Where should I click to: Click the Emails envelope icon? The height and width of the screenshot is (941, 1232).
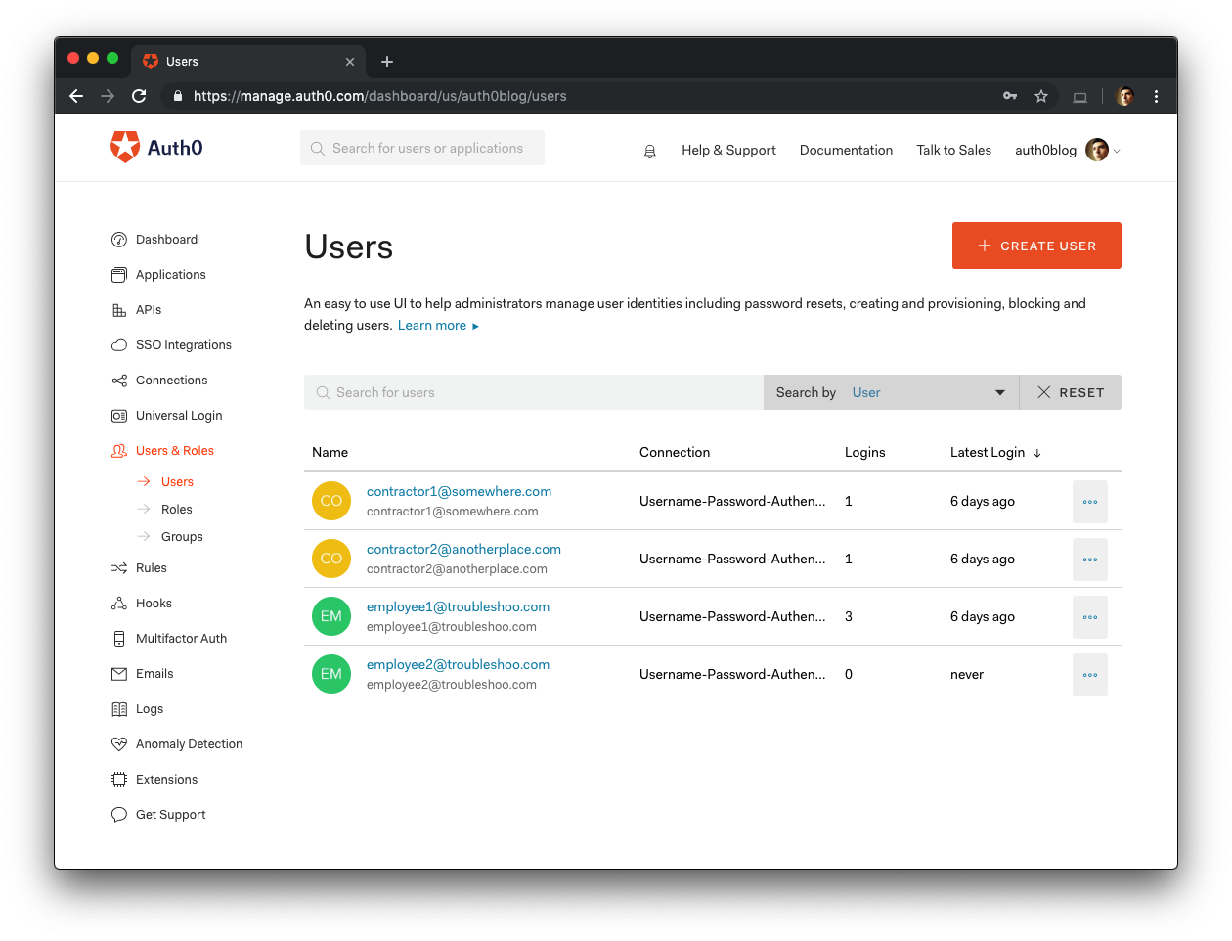click(119, 674)
